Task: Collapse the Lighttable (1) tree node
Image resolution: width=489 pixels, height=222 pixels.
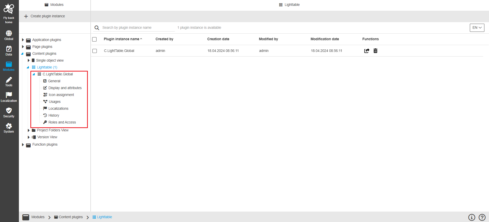Action: click(x=28, y=67)
